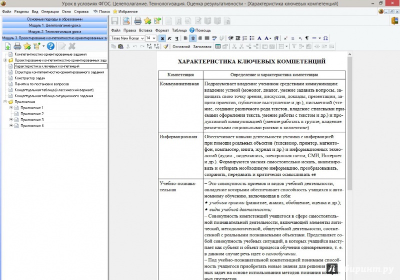The height and width of the screenshot is (280, 400).
Task: Open the top Справка menu
Action: tap(81, 12)
